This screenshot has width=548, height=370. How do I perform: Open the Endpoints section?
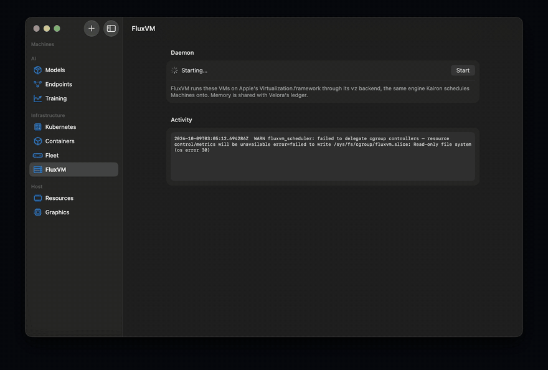pos(73,84)
